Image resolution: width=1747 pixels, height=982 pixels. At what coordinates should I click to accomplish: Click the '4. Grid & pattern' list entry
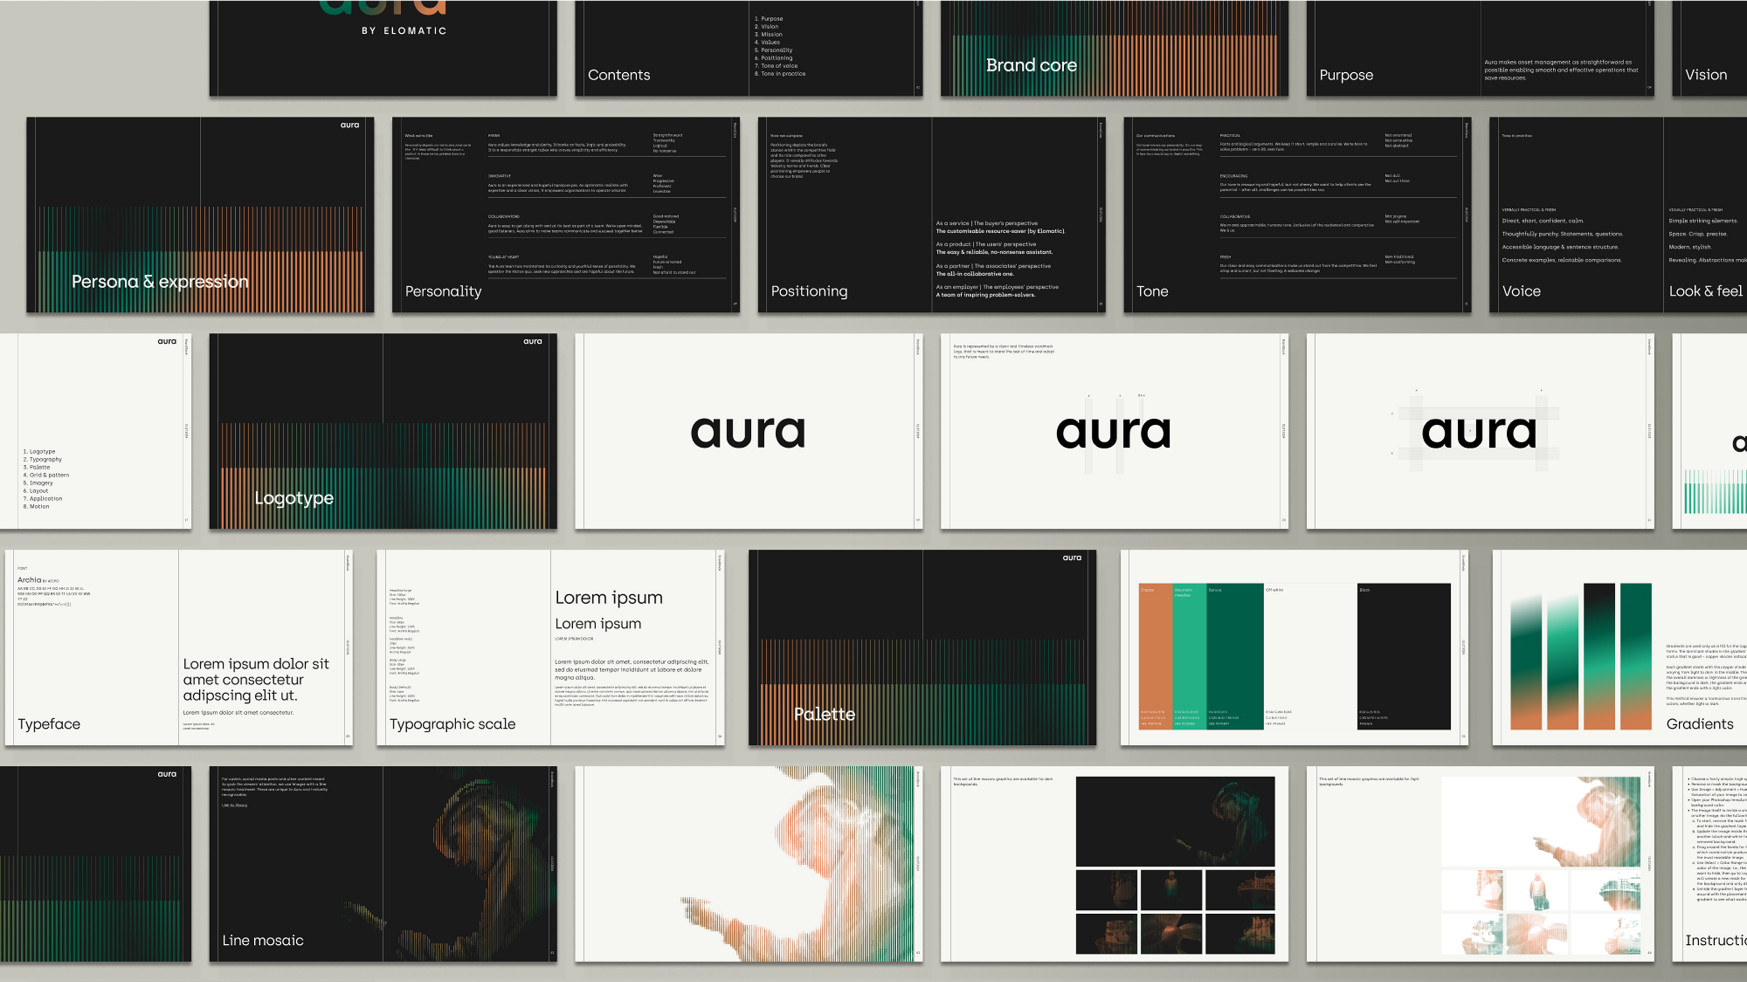pos(46,475)
